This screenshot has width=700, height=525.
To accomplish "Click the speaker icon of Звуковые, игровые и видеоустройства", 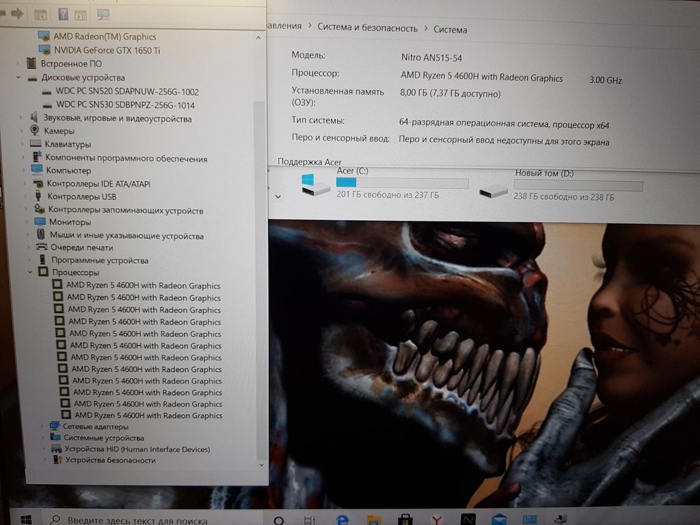I will pos(34,118).
